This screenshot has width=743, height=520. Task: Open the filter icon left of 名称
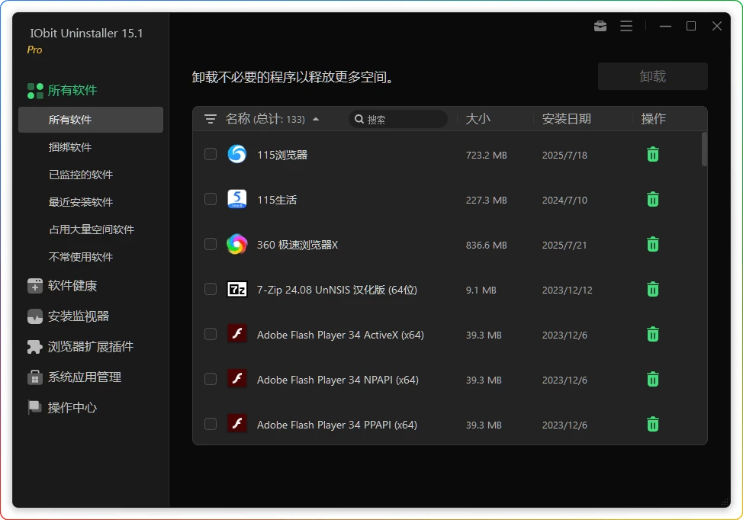tap(209, 119)
